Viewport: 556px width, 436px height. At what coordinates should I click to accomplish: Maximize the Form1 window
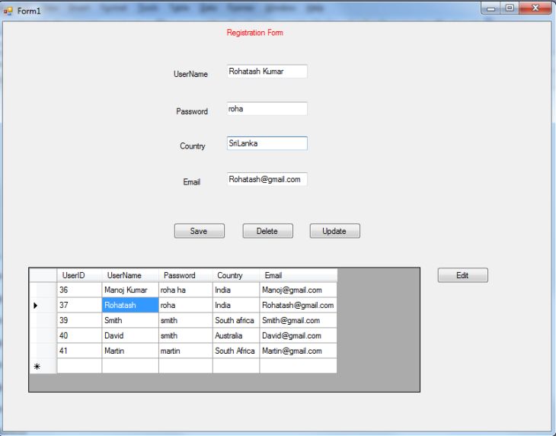click(x=510, y=8)
